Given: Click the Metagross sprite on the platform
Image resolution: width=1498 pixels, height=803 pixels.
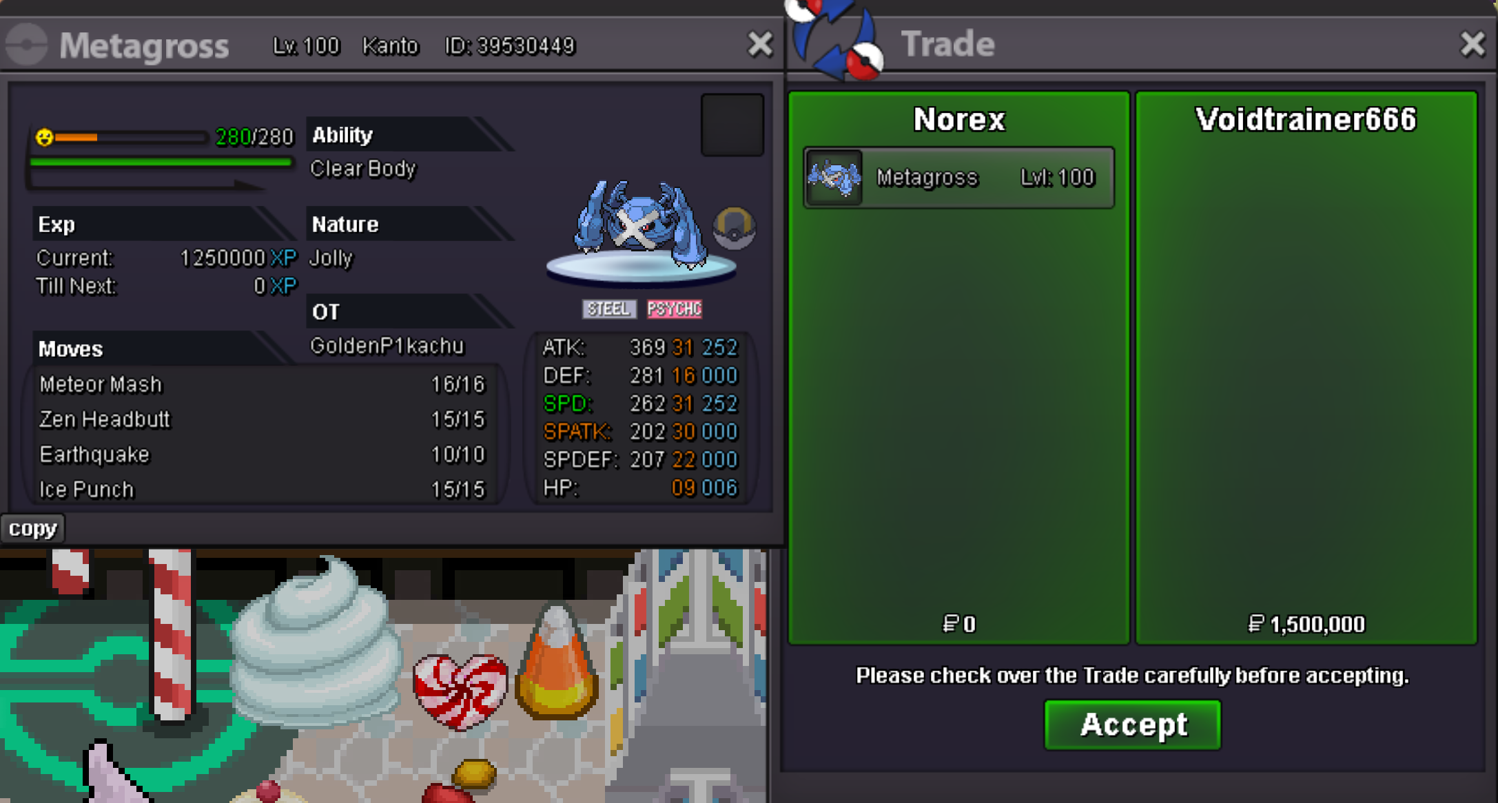Looking at the screenshot, I should pos(641,224).
